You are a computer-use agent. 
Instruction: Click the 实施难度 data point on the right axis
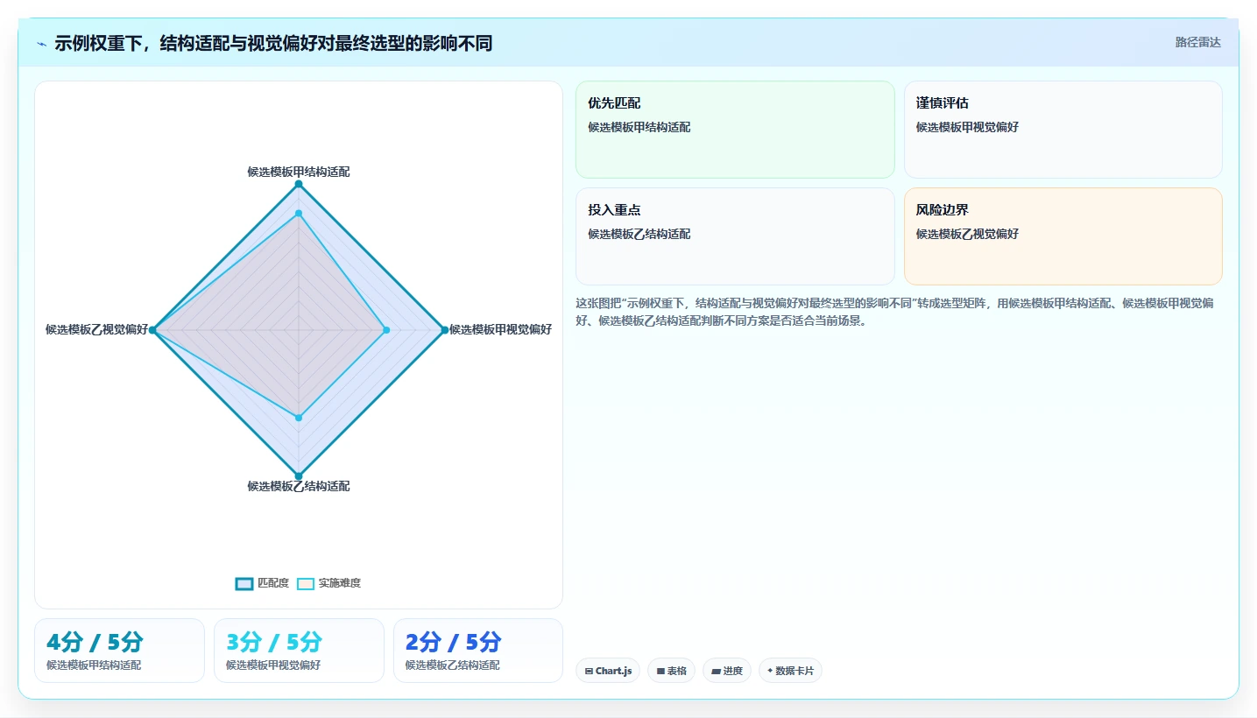386,330
